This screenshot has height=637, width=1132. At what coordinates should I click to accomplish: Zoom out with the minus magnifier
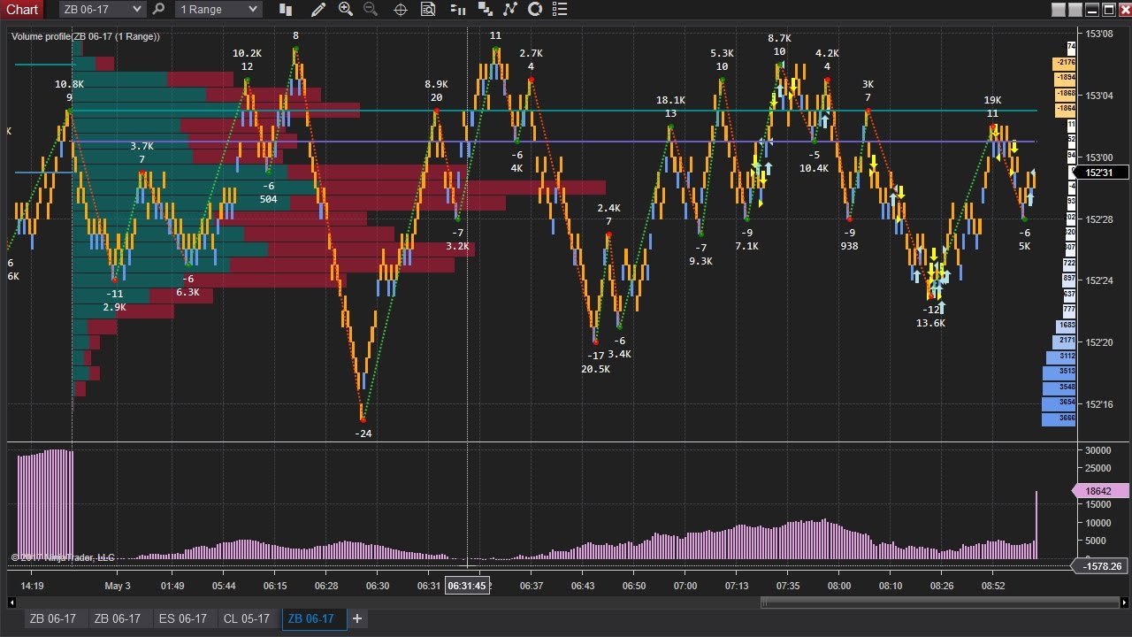[371, 9]
